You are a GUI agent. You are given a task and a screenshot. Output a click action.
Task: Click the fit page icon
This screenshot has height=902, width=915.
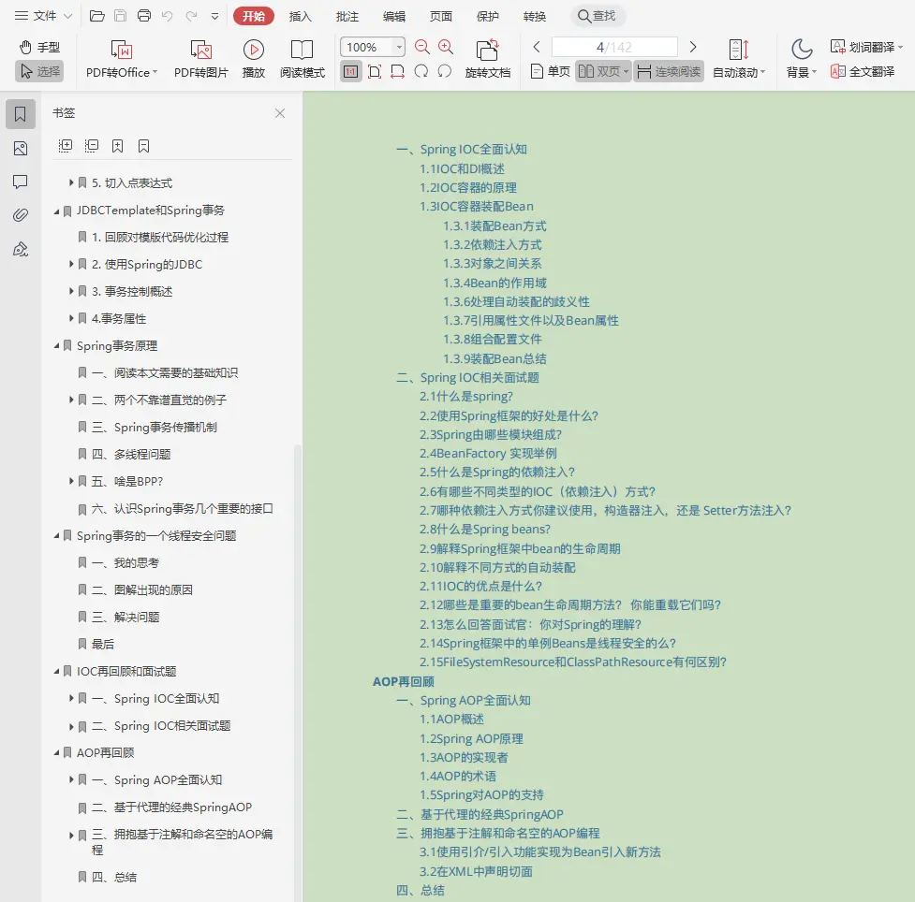[x=375, y=72]
